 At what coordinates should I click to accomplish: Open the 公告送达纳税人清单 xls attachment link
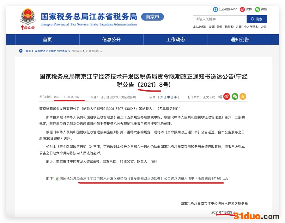144,179
